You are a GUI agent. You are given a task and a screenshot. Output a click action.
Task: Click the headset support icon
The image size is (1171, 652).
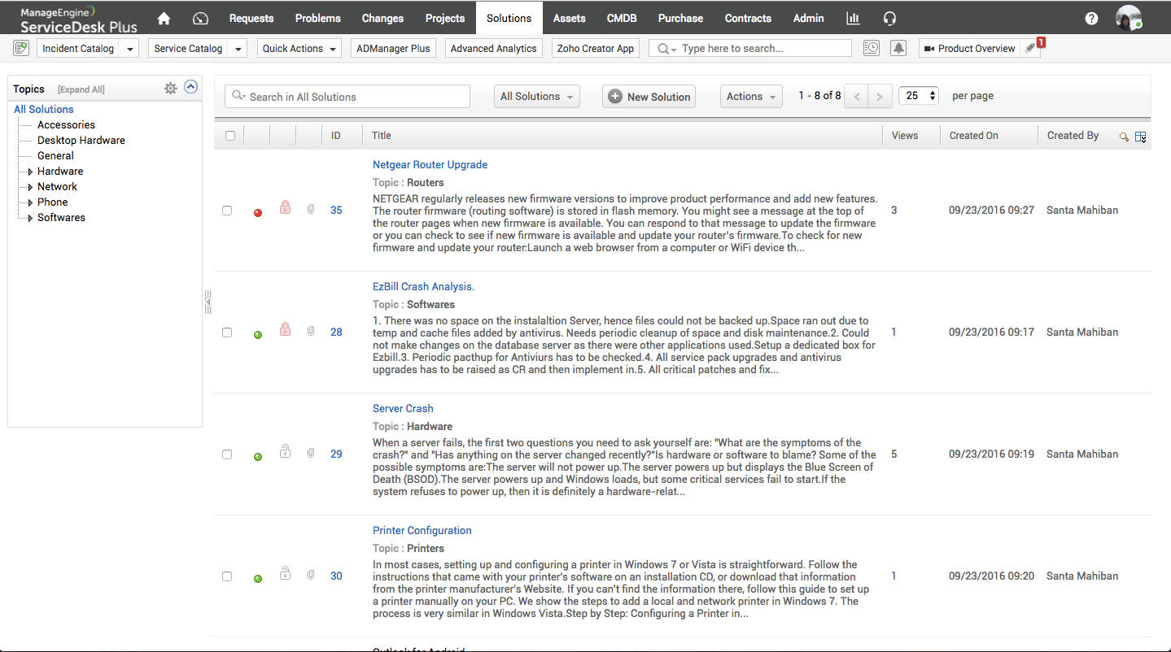tap(889, 18)
